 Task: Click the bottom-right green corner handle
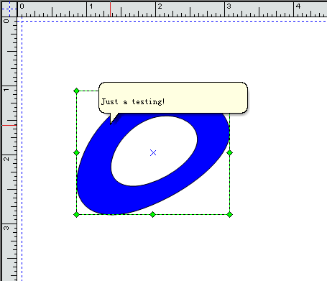(229, 214)
